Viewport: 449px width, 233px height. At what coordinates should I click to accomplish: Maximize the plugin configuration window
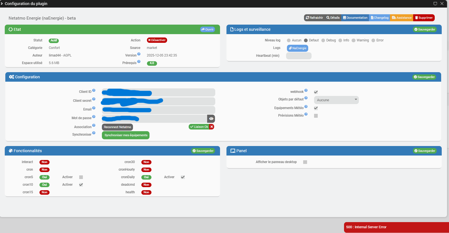click(x=435, y=4)
